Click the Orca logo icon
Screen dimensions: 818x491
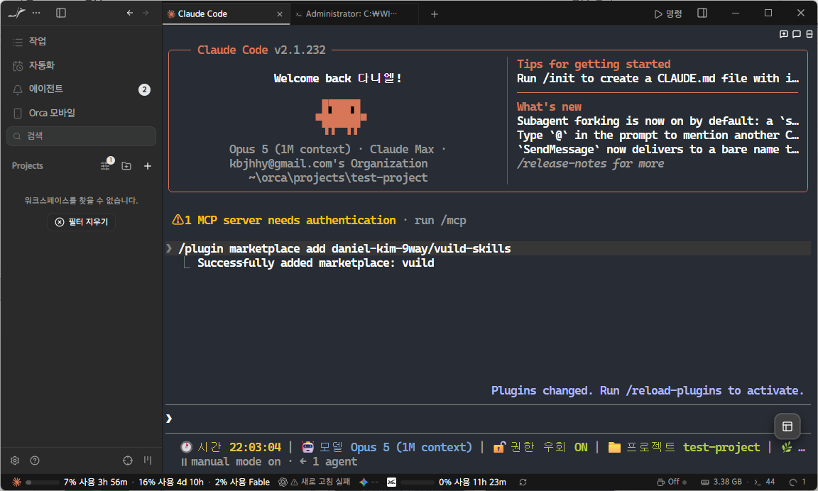(16, 13)
